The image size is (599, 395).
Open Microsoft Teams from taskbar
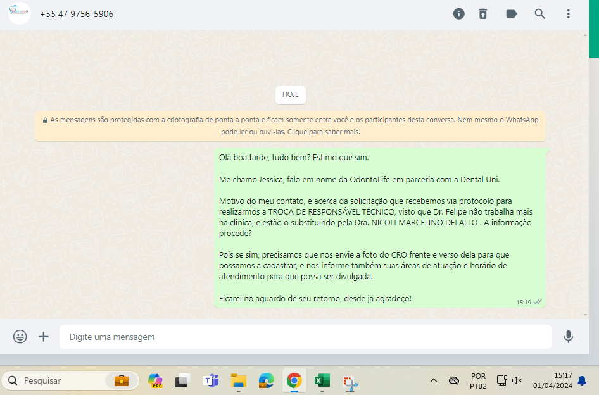(211, 380)
